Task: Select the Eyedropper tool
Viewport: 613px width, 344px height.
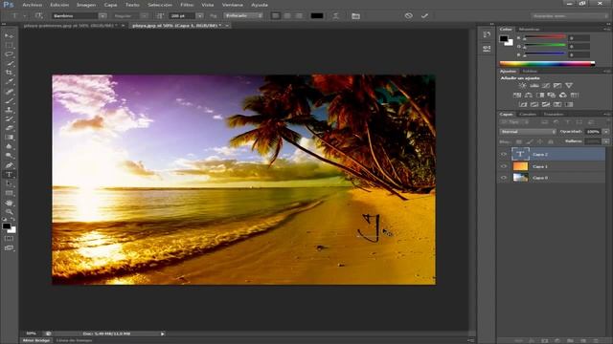Action: click(x=9, y=82)
